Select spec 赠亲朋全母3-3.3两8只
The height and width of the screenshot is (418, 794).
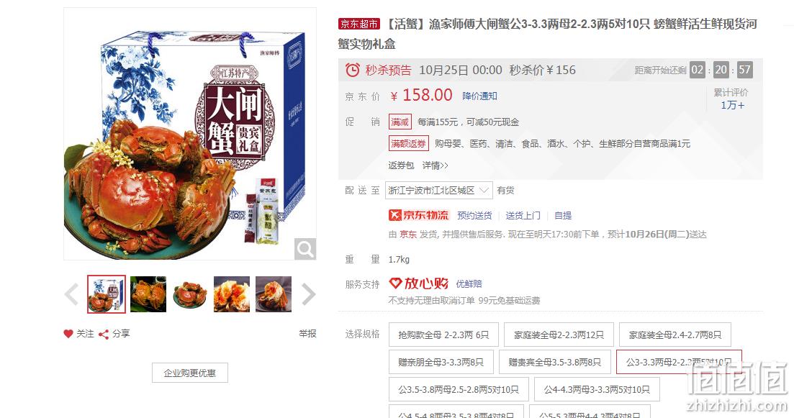(x=441, y=363)
